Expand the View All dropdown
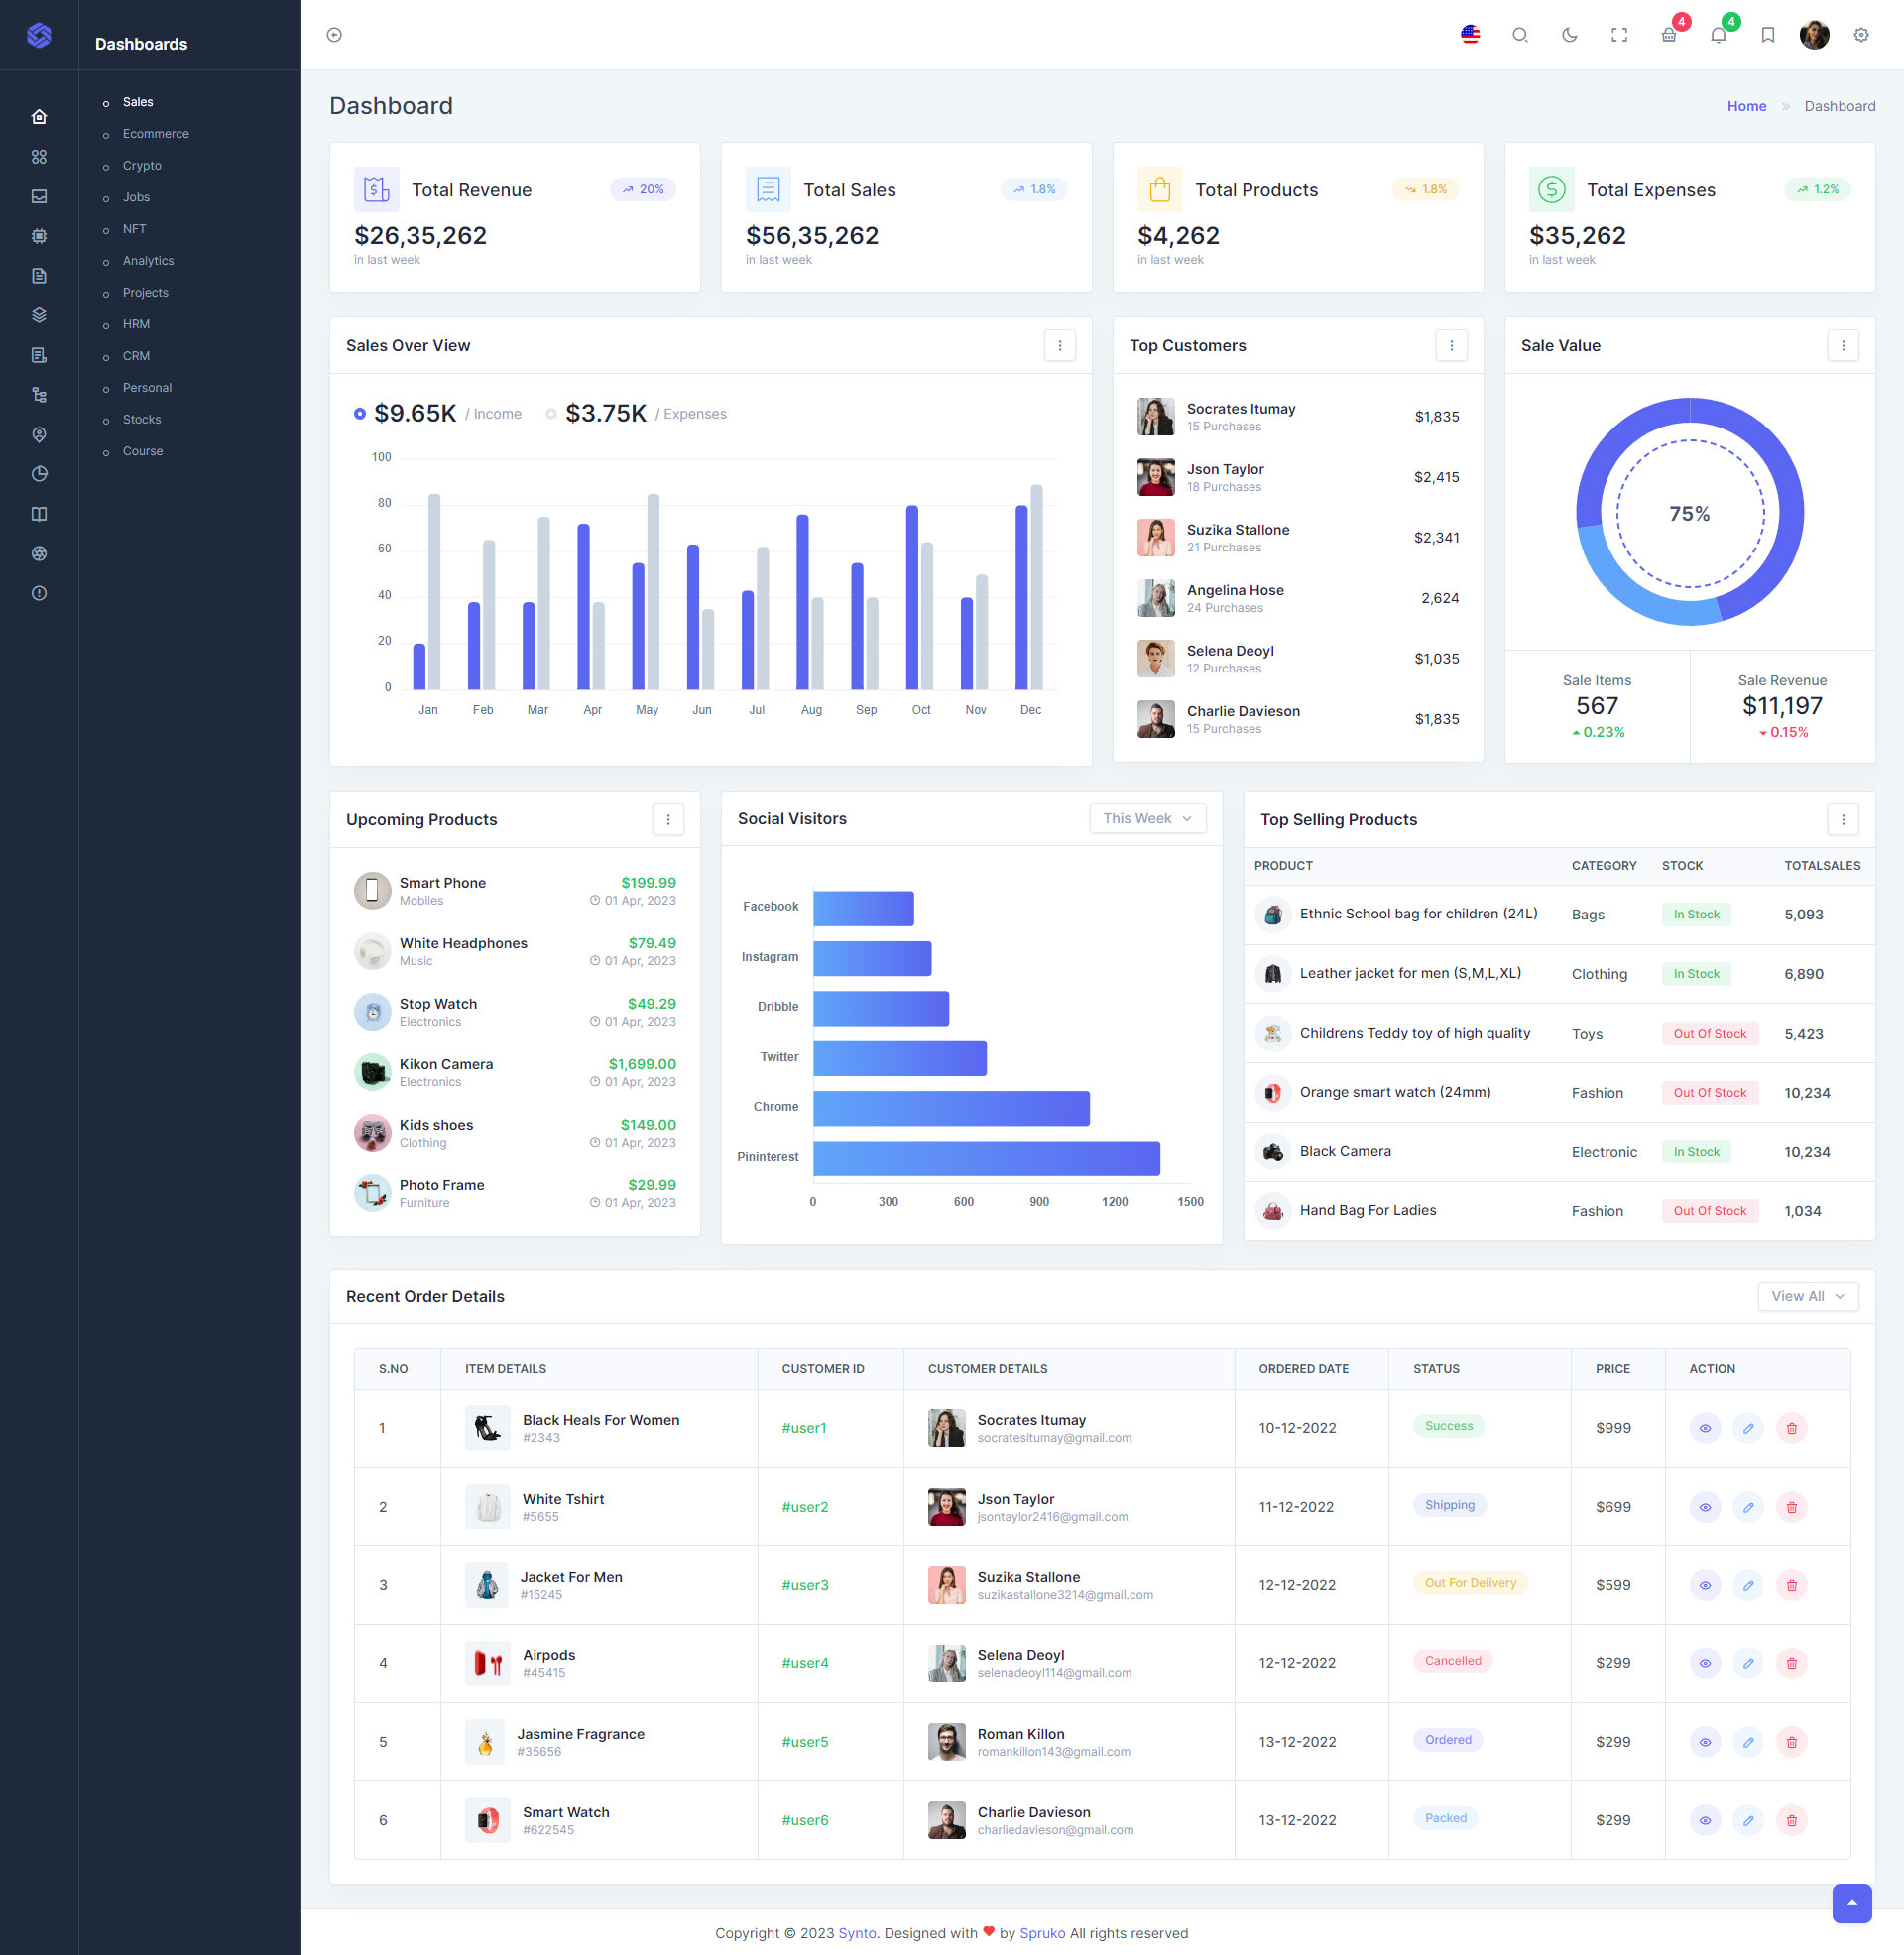 click(x=1807, y=1296)
